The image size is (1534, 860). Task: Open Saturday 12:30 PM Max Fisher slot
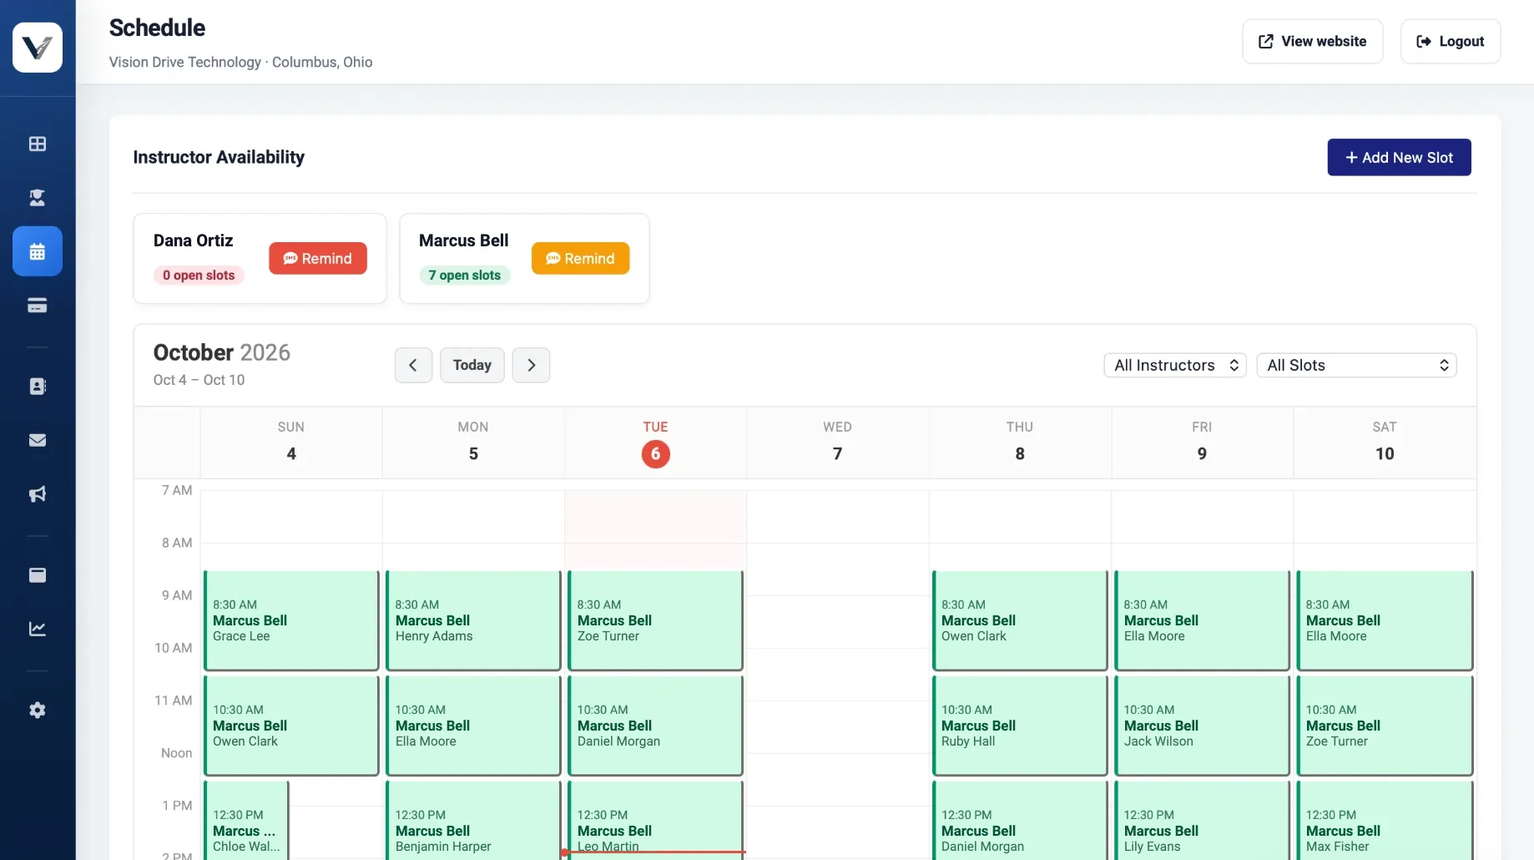(x=1385, y=821)
